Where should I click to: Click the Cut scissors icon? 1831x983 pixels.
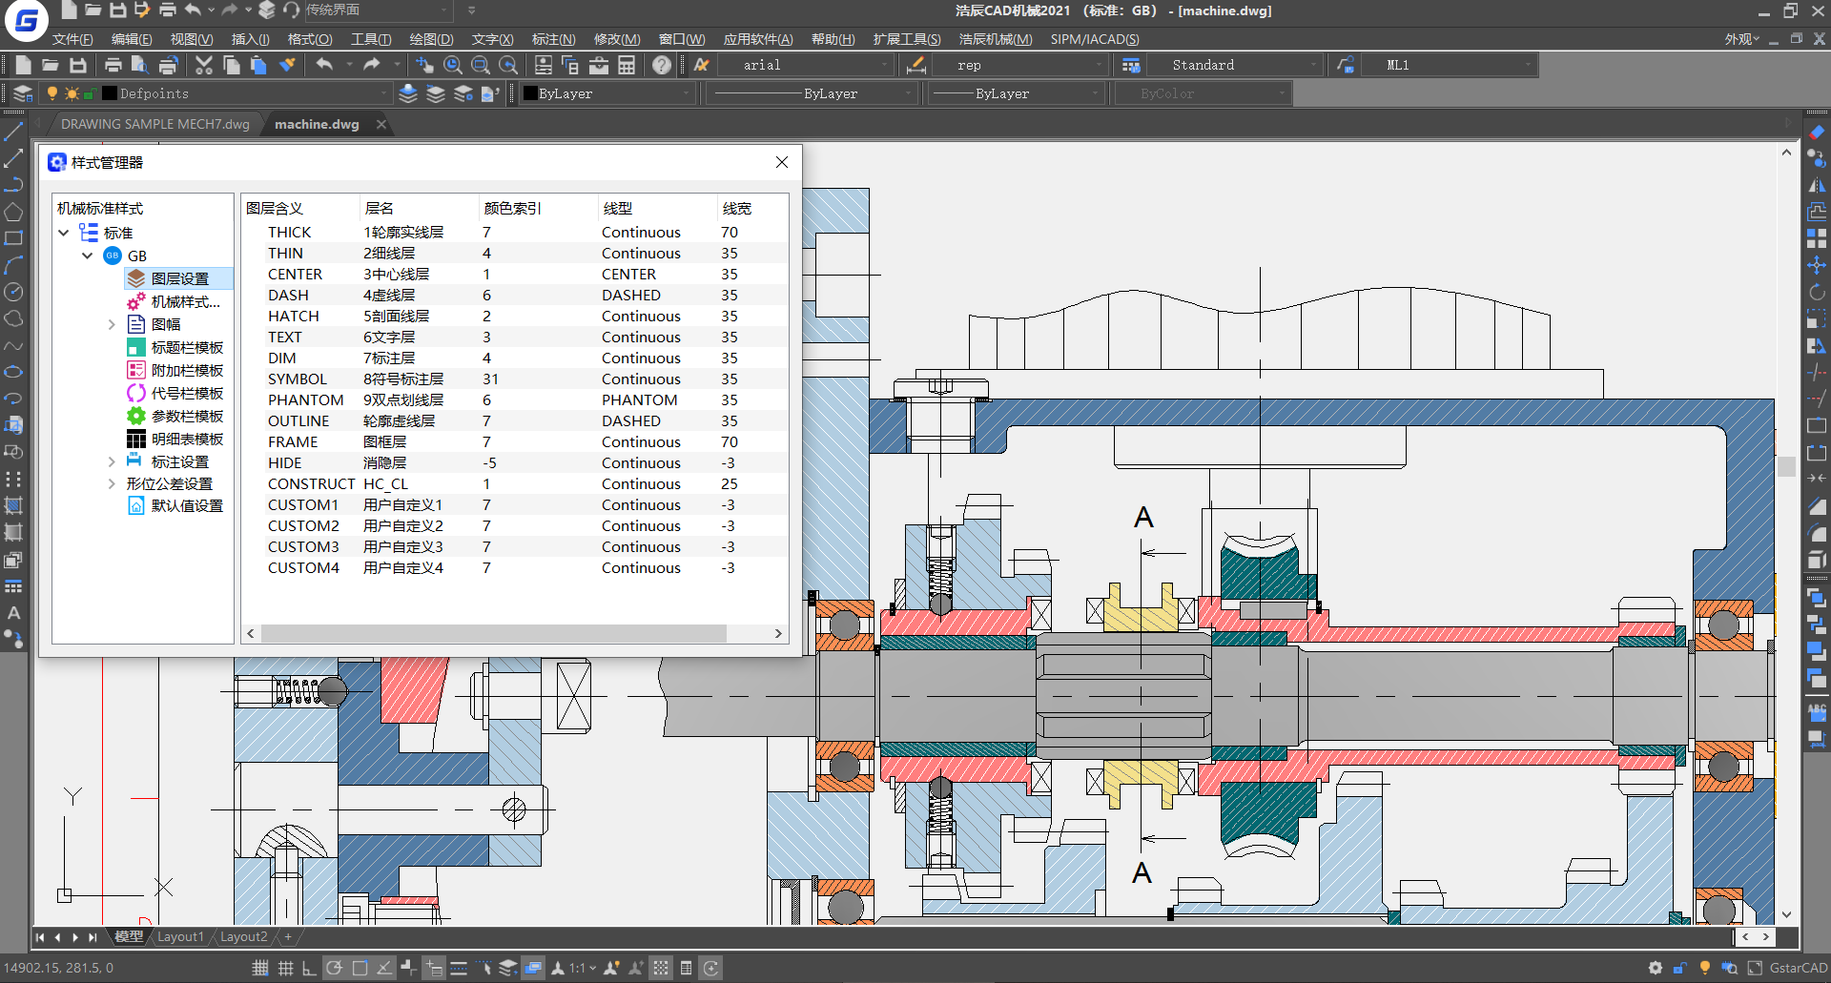204,65
